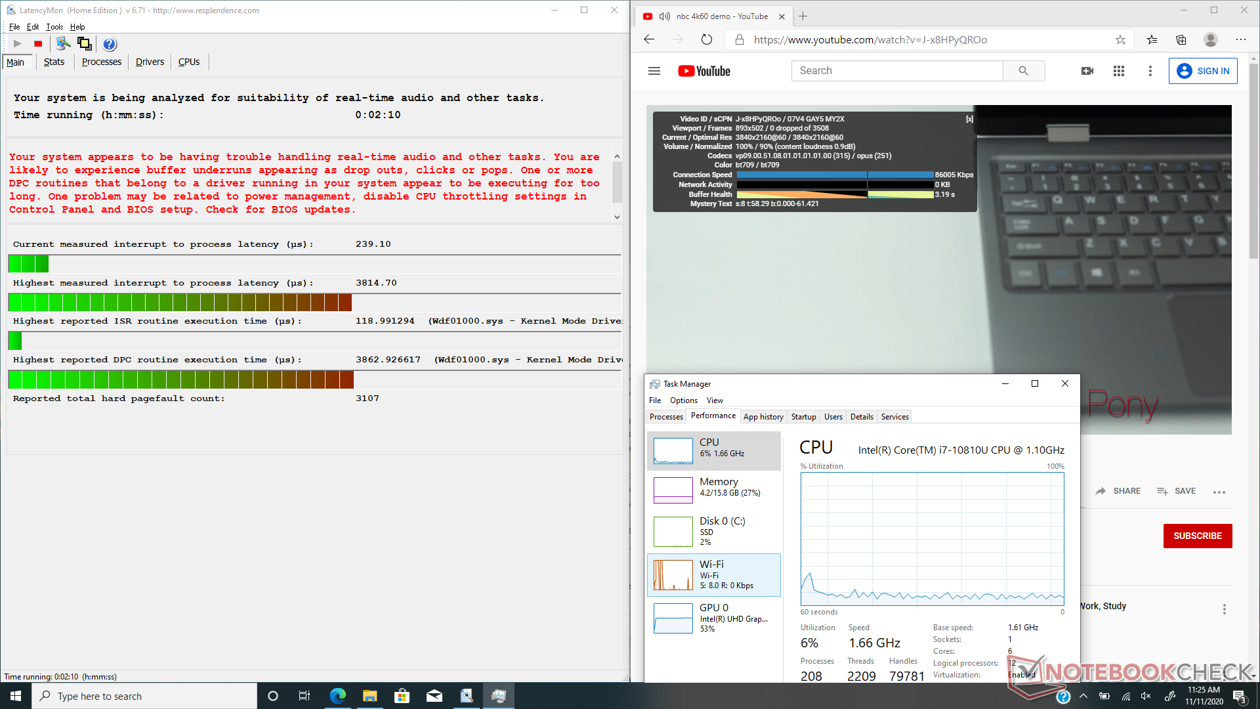Image resolution: width=1260 pixels, height=709 pixels.
Task: Click the red SUBSCRIBE button
Action: click(1198, 536)
